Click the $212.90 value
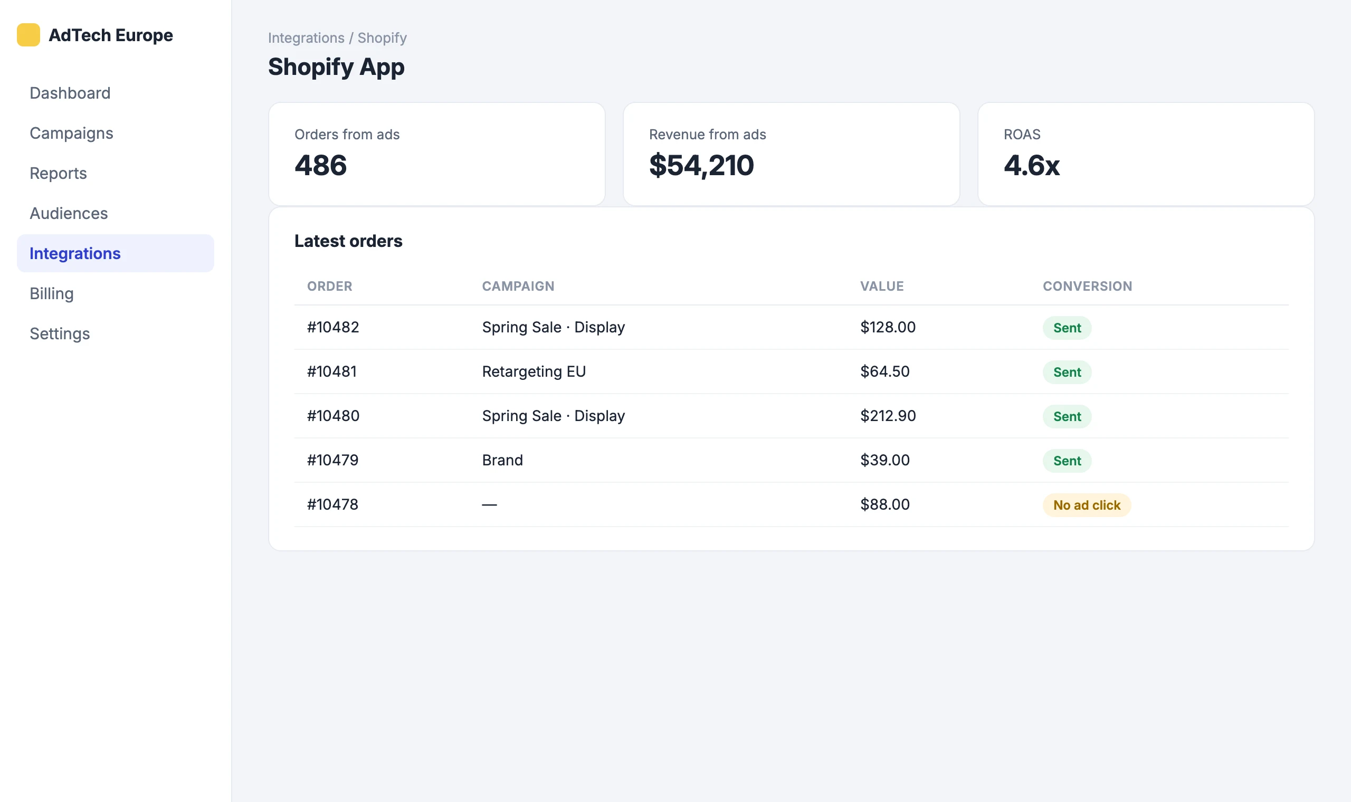Screen dimensions: 1351x802 tap(888, 416)
